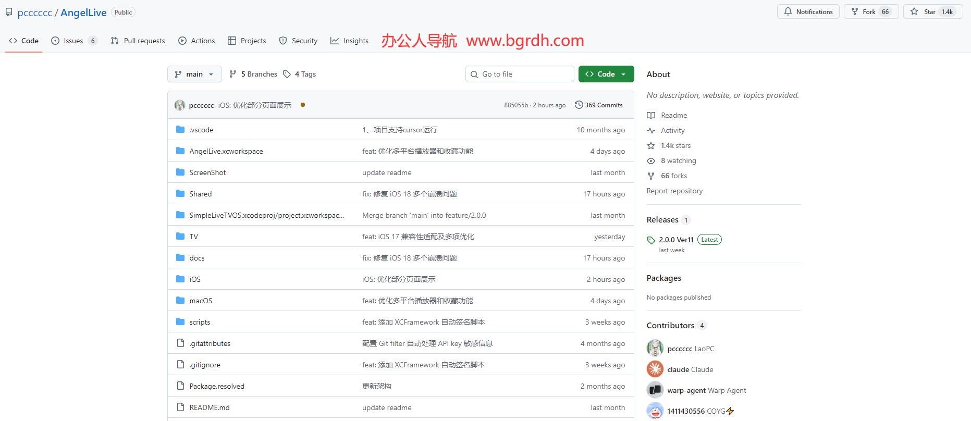The width and height of the screenshot is (971, 421).
Task: Click the claude contributor avatar
Action: pyautogui.click(x=655, y=369)
